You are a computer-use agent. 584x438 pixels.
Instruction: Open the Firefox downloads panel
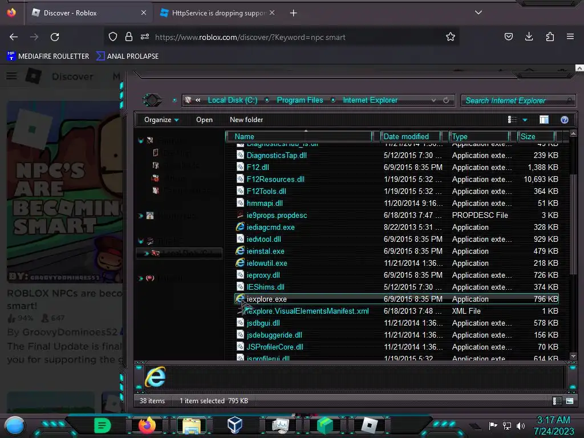click(529, 36)
